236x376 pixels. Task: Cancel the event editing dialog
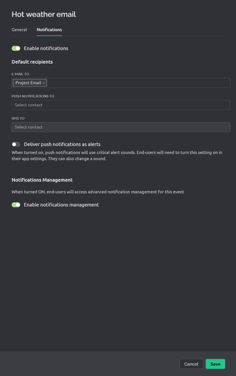191,364
